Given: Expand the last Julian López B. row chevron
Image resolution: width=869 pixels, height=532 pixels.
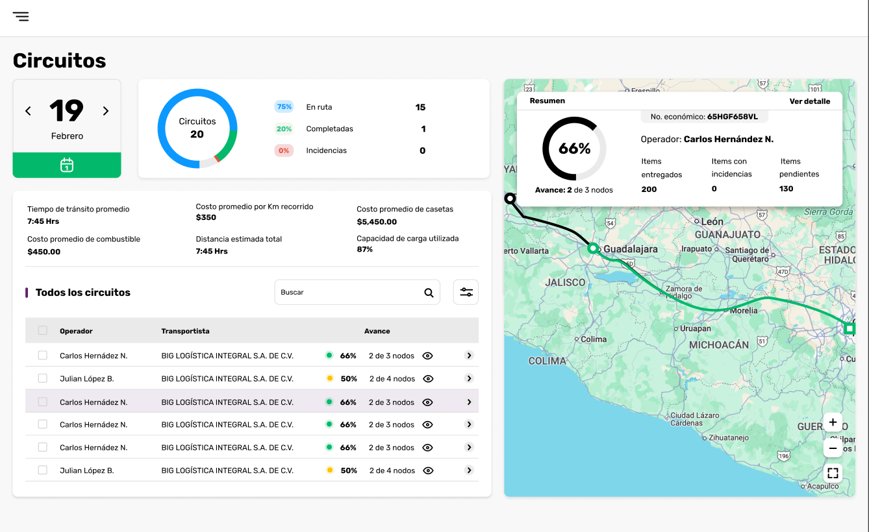Looking at the screenshot, I should tap(469, 470).
